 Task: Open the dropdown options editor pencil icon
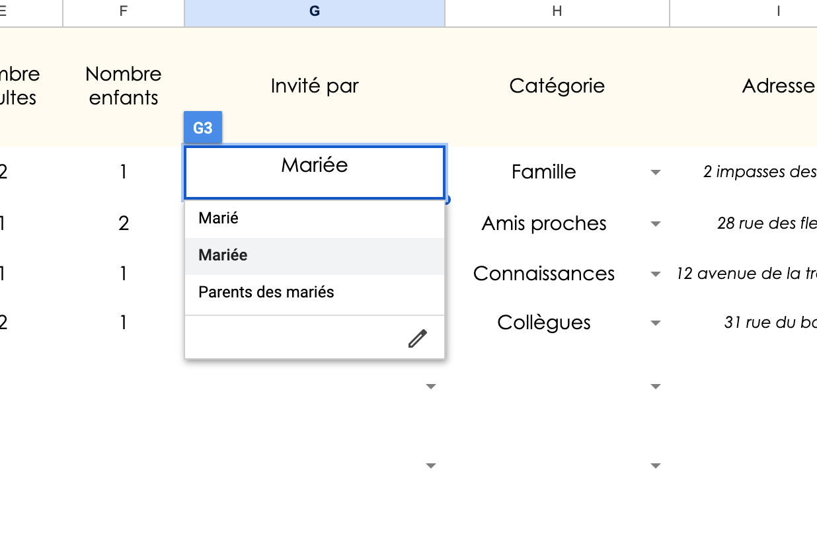(417, 338)
